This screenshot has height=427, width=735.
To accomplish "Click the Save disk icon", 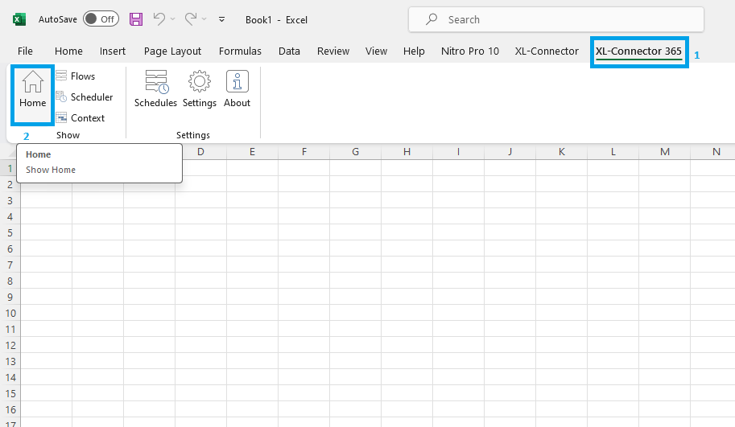I will (136, 18).
